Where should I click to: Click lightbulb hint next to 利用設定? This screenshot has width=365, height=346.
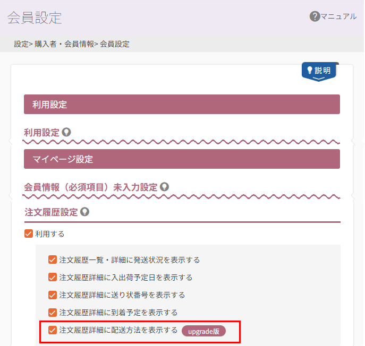click(x=66, y=132)
